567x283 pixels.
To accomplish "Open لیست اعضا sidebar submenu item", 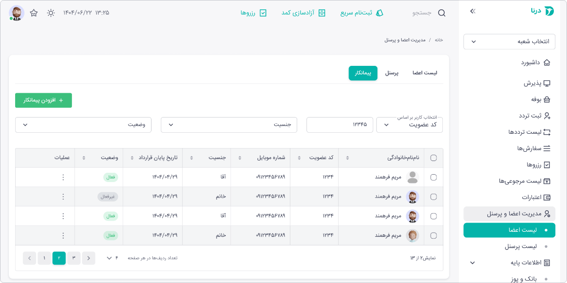I will [x=509, y=230].
